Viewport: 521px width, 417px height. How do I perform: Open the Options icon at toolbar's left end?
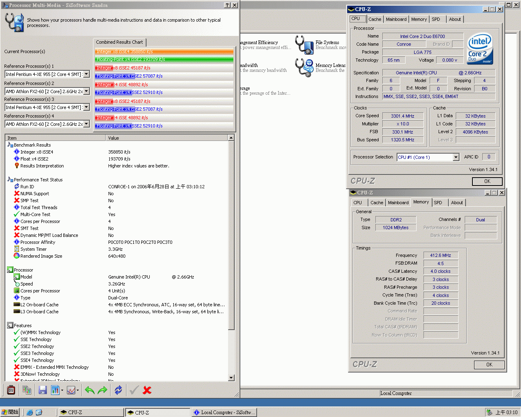coord(11,390)
